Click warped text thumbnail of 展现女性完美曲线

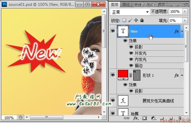[x=123, y=100]
